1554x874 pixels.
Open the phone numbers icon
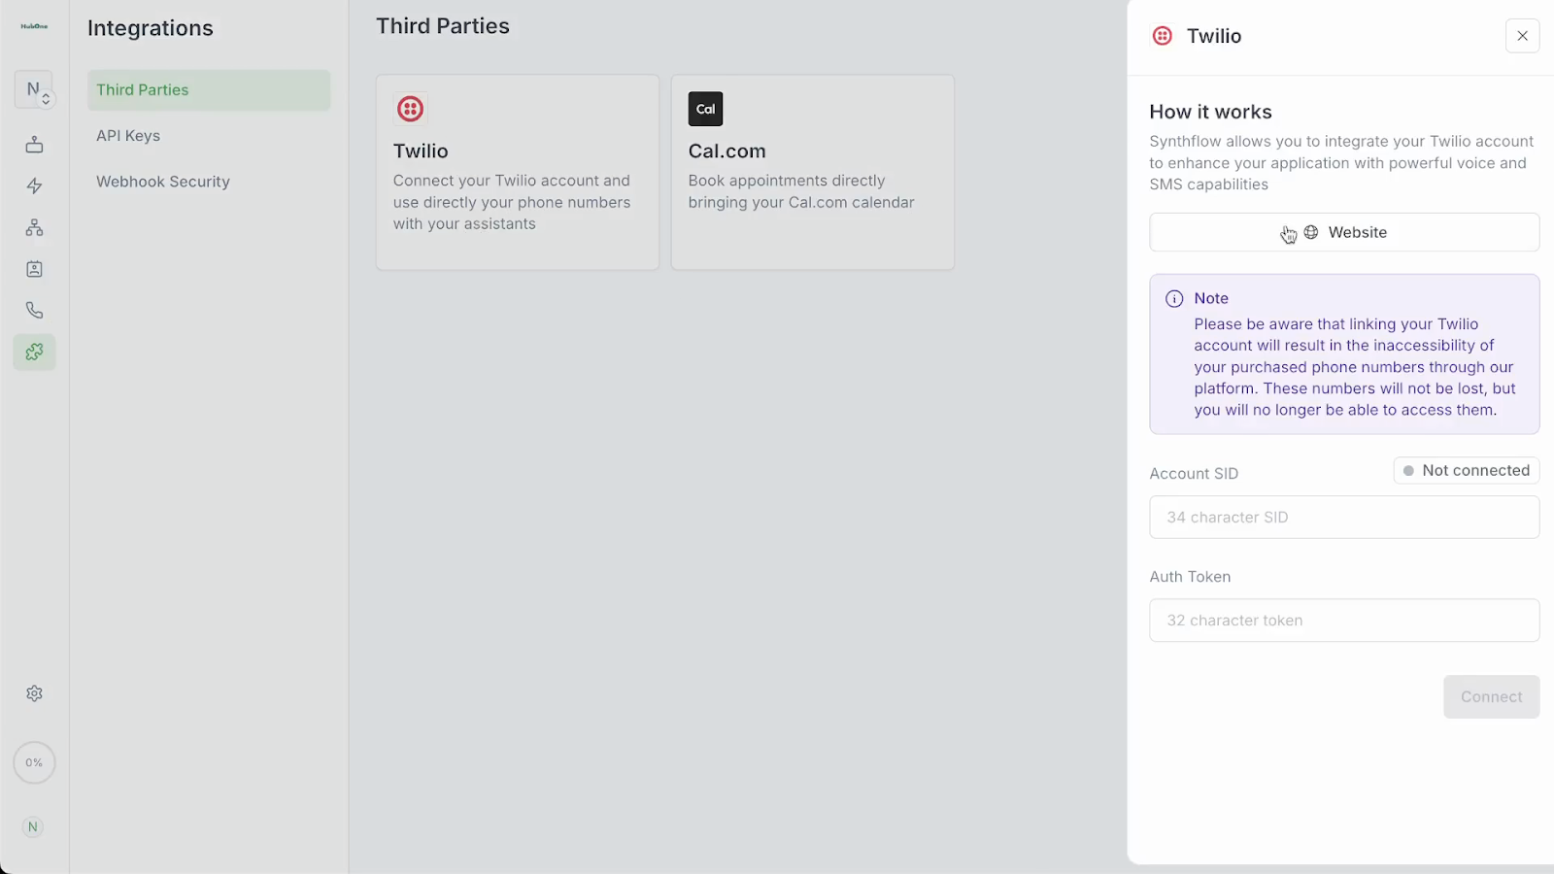pyautogui.click(x=34, y=311)
